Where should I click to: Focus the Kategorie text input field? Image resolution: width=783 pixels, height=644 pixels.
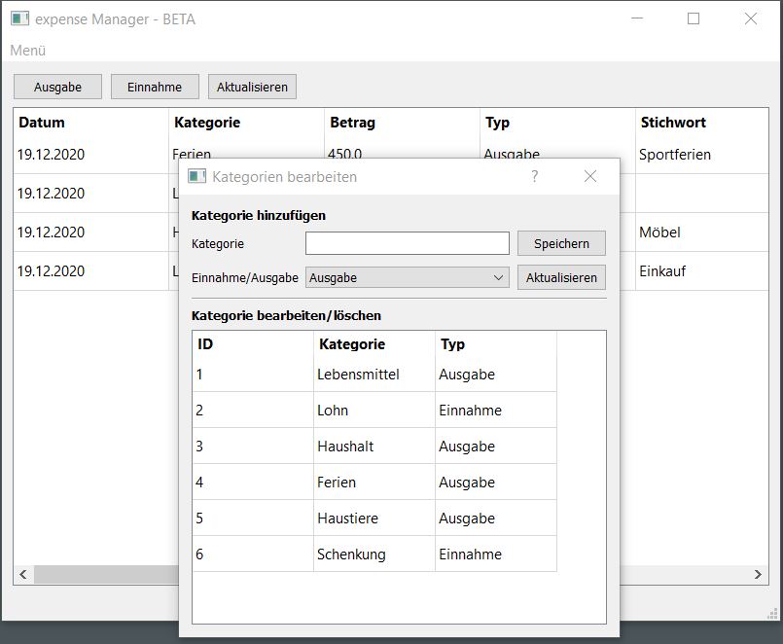coord(407,243)
